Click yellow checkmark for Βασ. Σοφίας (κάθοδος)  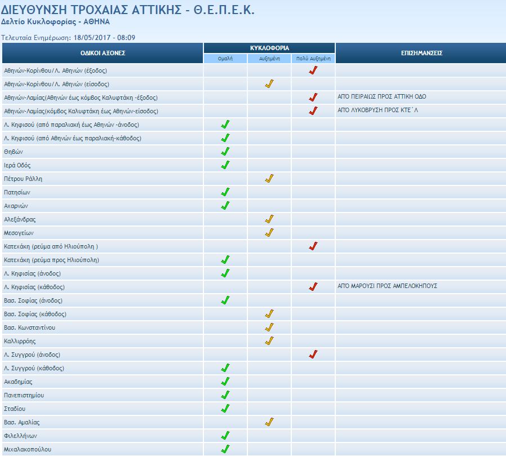click(x=269, y=314)
